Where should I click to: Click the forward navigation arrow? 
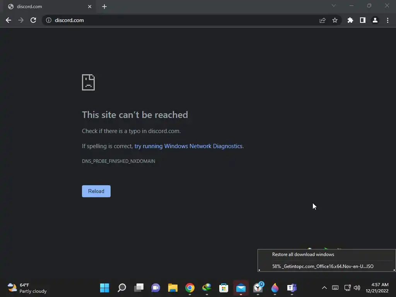(21, 20)
